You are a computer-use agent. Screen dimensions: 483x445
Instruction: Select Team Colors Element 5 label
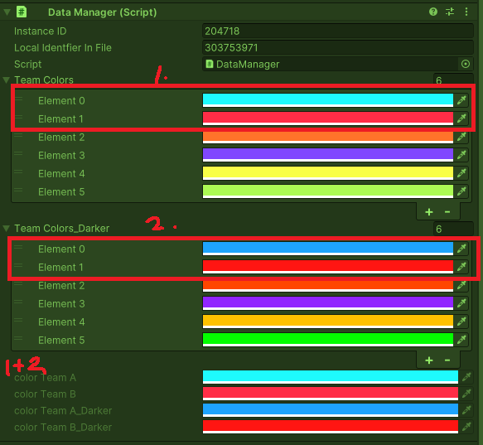61,191
